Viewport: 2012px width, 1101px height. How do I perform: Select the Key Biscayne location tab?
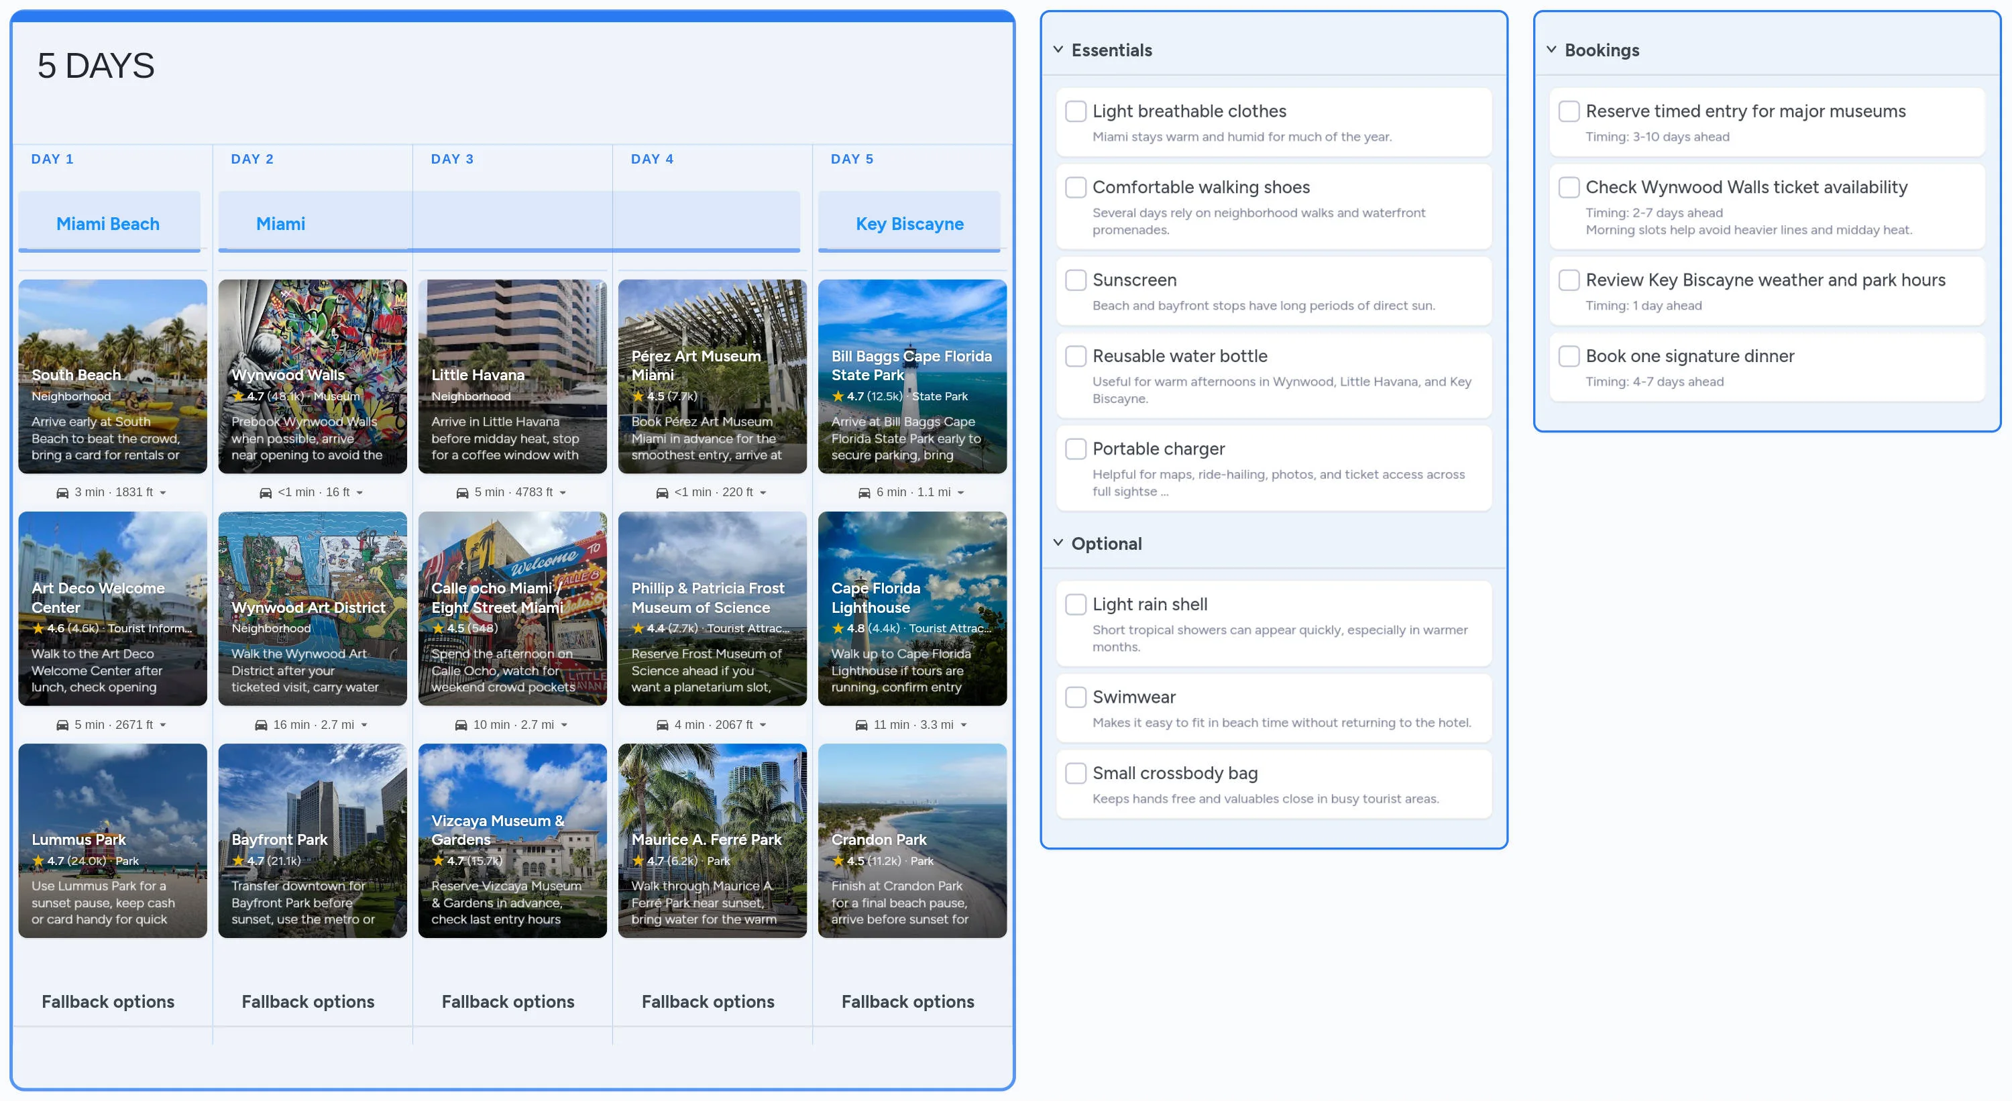click(x=909, y=223)
